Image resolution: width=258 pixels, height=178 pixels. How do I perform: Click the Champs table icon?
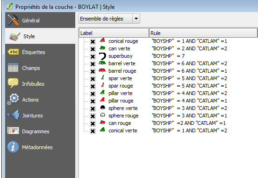[13, 68]
